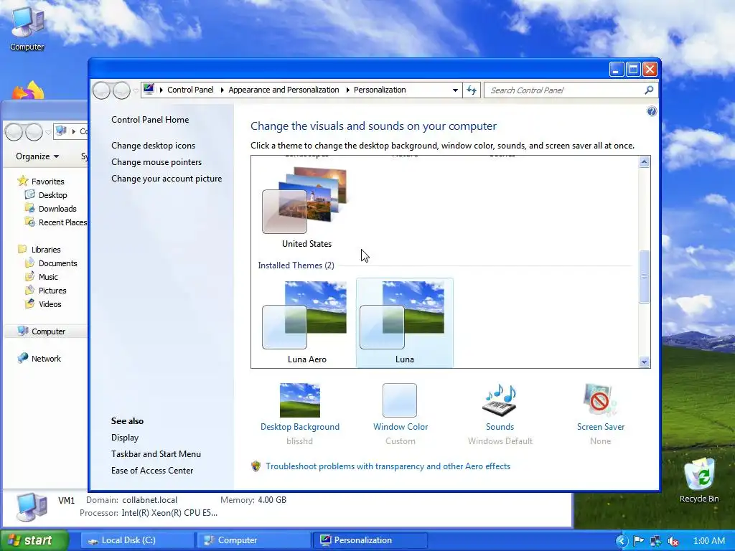
Task: Select Libraries in Explorer sidebar
Action: click(x=46, y=249)
